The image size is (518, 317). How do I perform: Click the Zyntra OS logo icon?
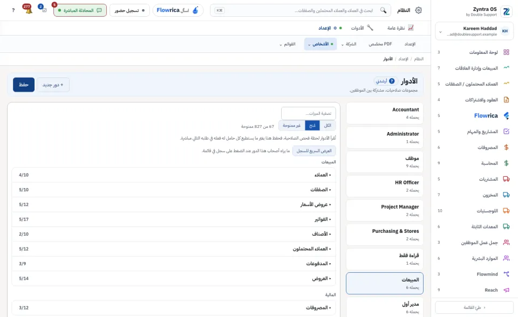[x=506, y=11]
